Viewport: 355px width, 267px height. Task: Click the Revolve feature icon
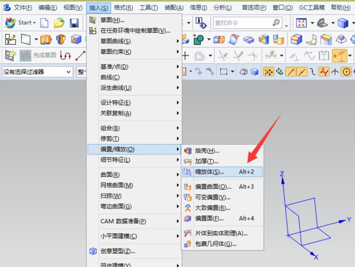[x=61, y=39]
